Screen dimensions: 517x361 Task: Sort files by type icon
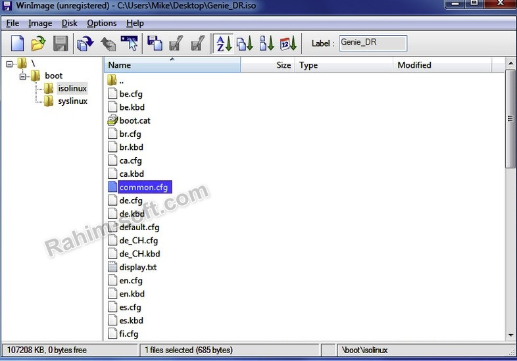click(245, 43)
